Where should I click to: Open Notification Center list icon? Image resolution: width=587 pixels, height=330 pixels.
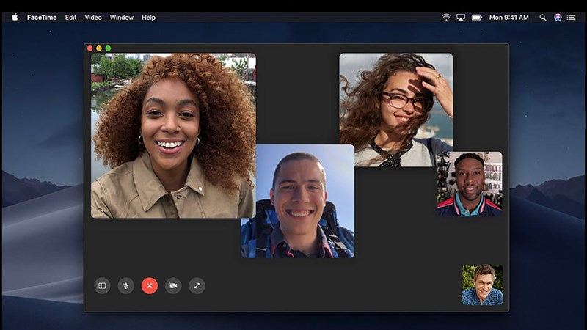[x=571, y=17]
